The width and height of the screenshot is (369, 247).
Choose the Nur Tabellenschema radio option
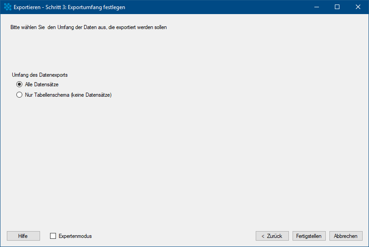19,95
